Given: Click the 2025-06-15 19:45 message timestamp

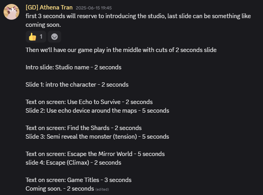Looking at the screenshot, I should point(94,7).
